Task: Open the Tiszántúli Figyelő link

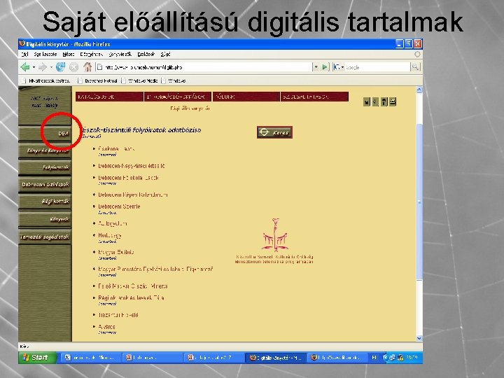Action: click(x=118, y=315)
